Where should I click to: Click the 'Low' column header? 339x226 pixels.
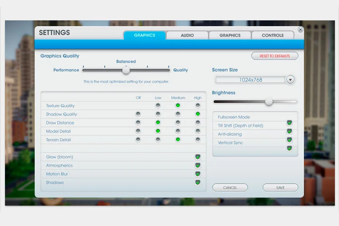coord(158,98)
